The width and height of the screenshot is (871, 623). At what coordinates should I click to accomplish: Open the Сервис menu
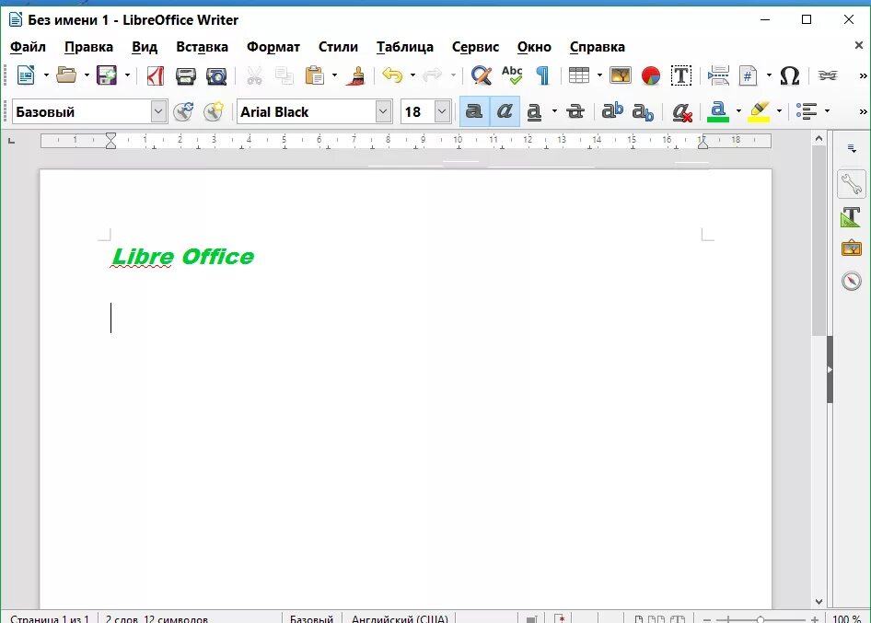(475, 47)
